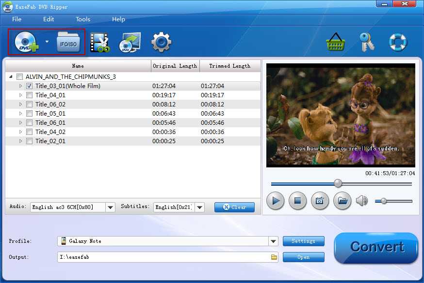
Task: Expand the Title_05_01 row
Action: [20, 114]
